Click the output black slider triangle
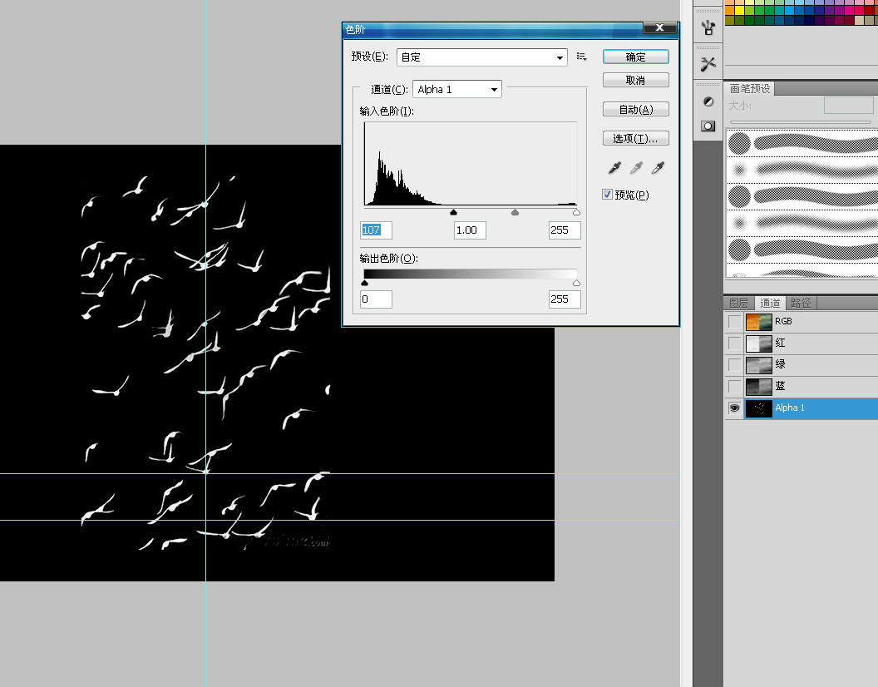The height and width of the screenshot is (687, 878). click(x=364, y=283)
